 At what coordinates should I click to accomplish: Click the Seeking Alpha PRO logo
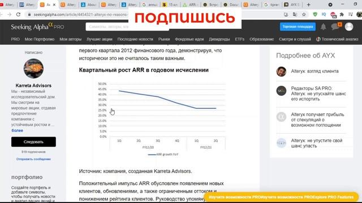pos(38,27)
